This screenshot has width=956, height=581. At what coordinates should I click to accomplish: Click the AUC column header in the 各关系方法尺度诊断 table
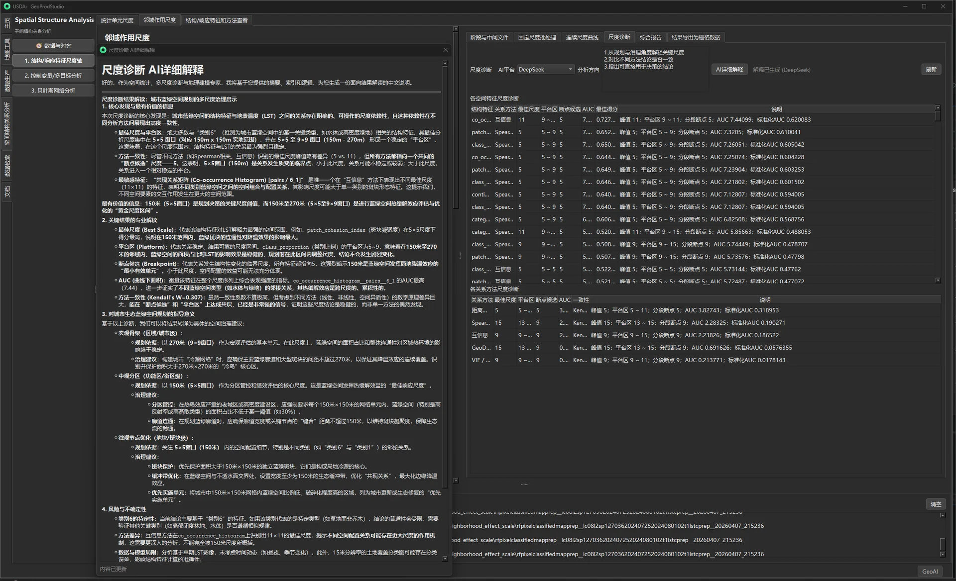pyautogui.click(x=565, y=300)
